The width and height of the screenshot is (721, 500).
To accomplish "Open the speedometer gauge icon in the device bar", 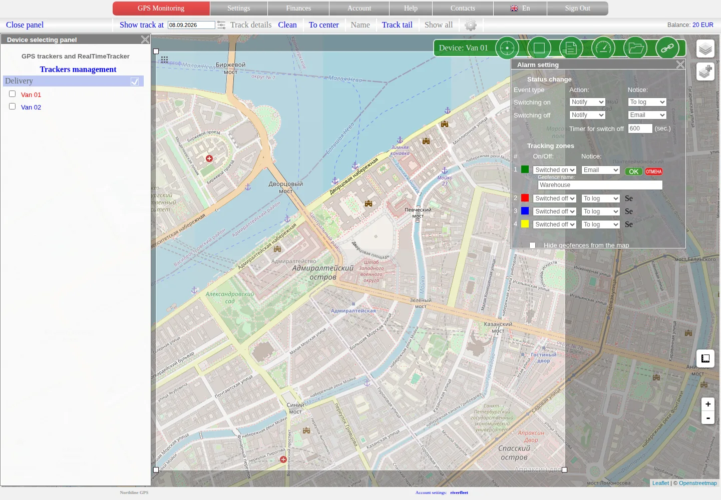I will tap(603, 48).
